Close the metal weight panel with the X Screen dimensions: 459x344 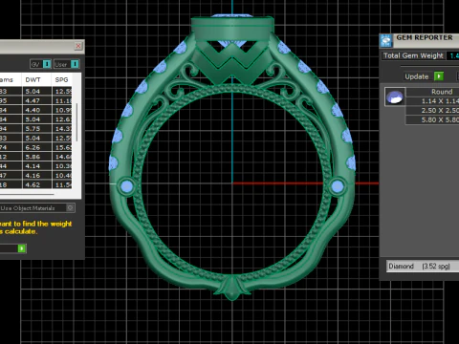(78, 46)
